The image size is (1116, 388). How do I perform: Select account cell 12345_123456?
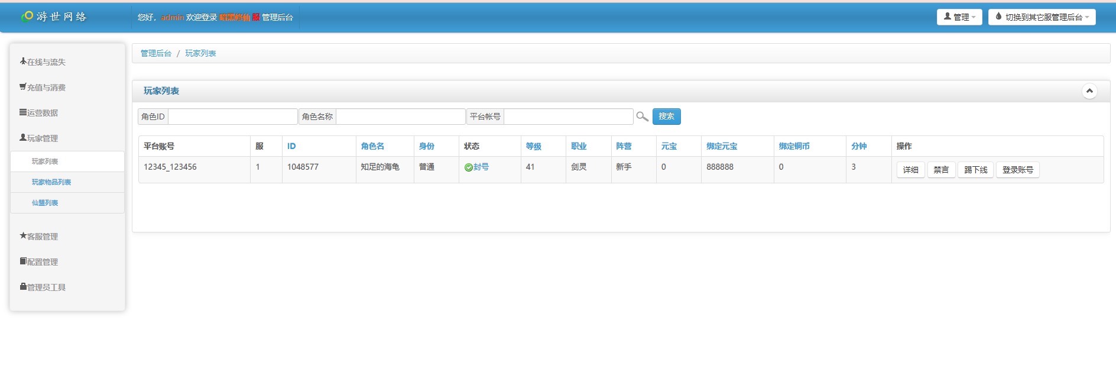pos(170,167)
